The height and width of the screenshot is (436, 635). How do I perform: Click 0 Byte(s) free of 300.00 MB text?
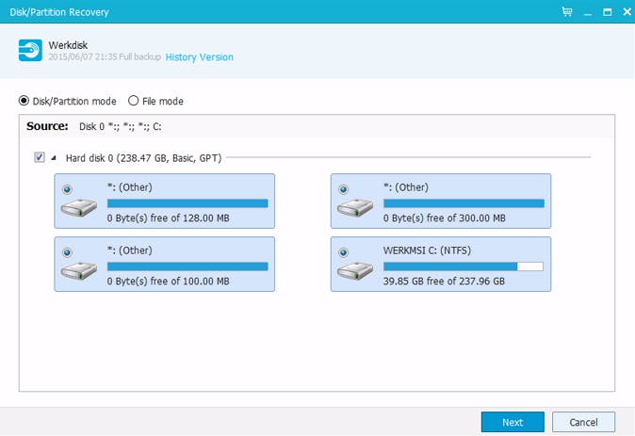click(445, 218)
